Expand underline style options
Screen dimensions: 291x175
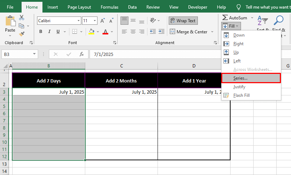pos(65,32)
